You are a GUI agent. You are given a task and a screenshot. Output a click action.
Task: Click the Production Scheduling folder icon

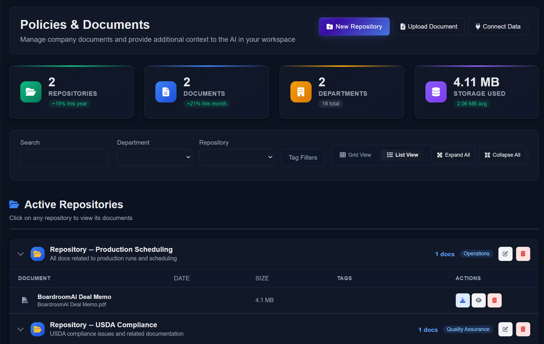point(38,254)
